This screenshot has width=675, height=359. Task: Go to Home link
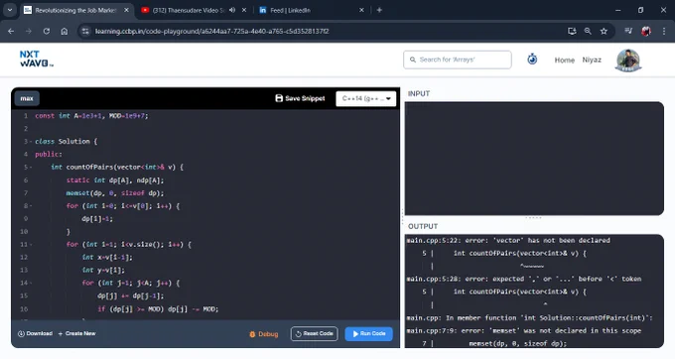(565, 60)
